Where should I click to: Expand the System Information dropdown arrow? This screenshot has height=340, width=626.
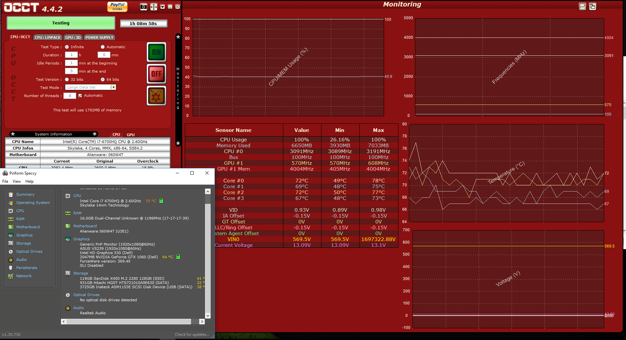click(x=95, y=134)
